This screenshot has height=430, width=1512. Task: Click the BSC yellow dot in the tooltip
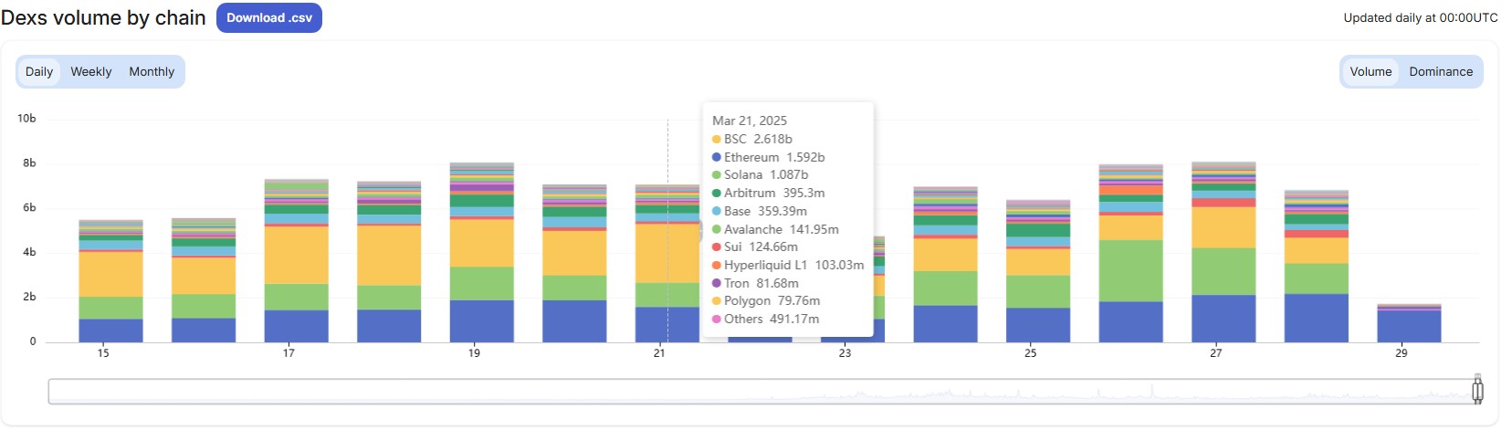[717, 140]
